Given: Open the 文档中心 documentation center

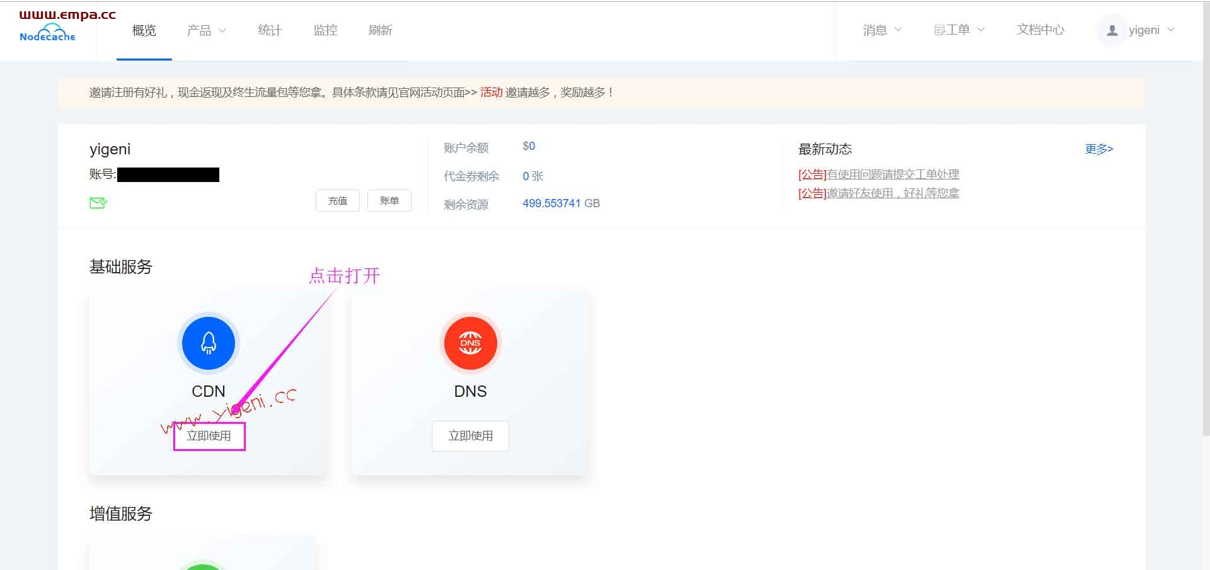Looking at the screenshot, I should tap(1040, 30).
